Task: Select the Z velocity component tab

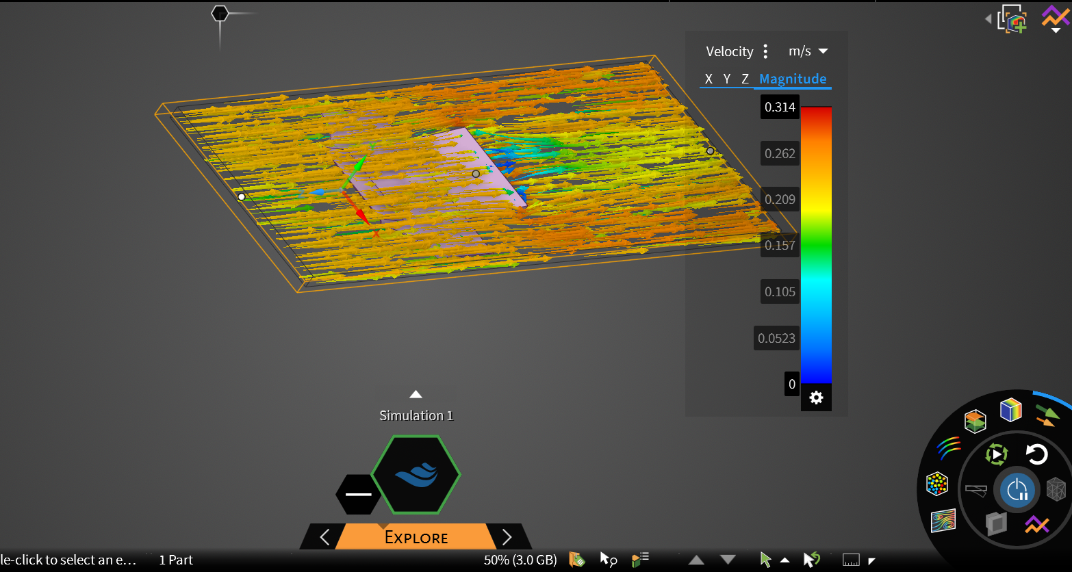Action: [x=745, y=79]
